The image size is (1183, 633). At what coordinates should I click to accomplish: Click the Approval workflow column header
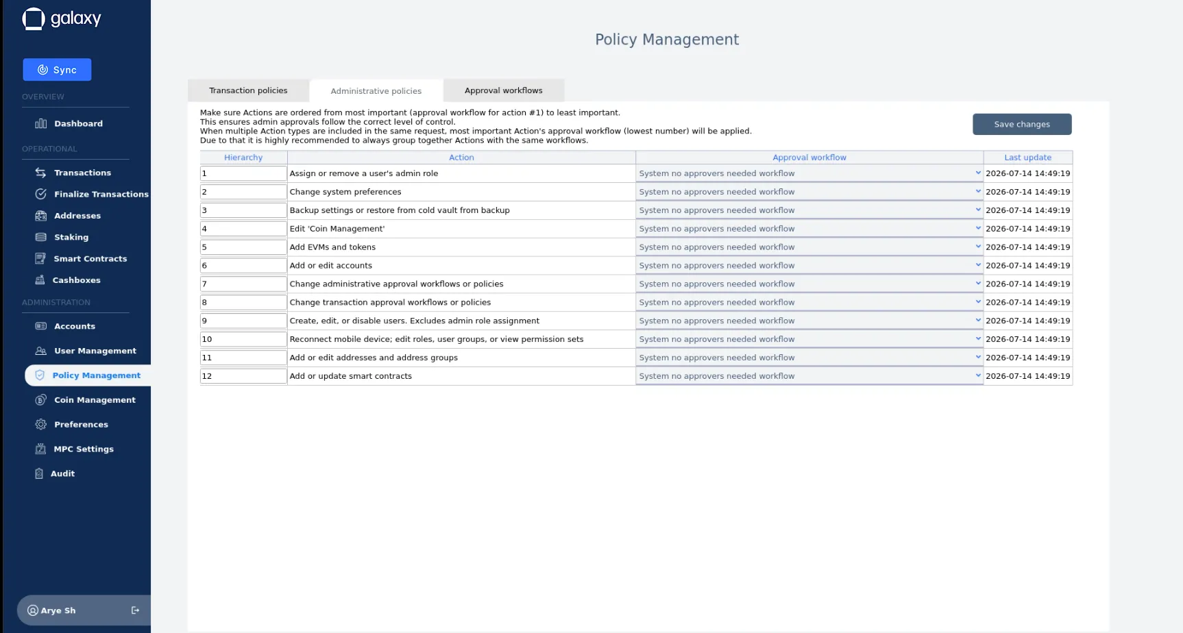click(809, 158)
